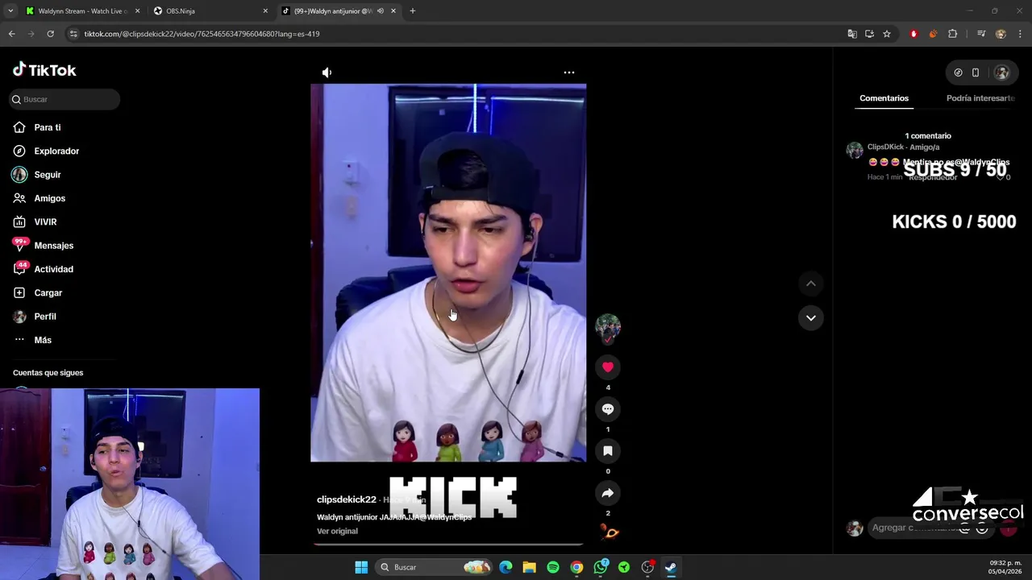Switch to the Comentarios tab

click(x=884, y=98)
